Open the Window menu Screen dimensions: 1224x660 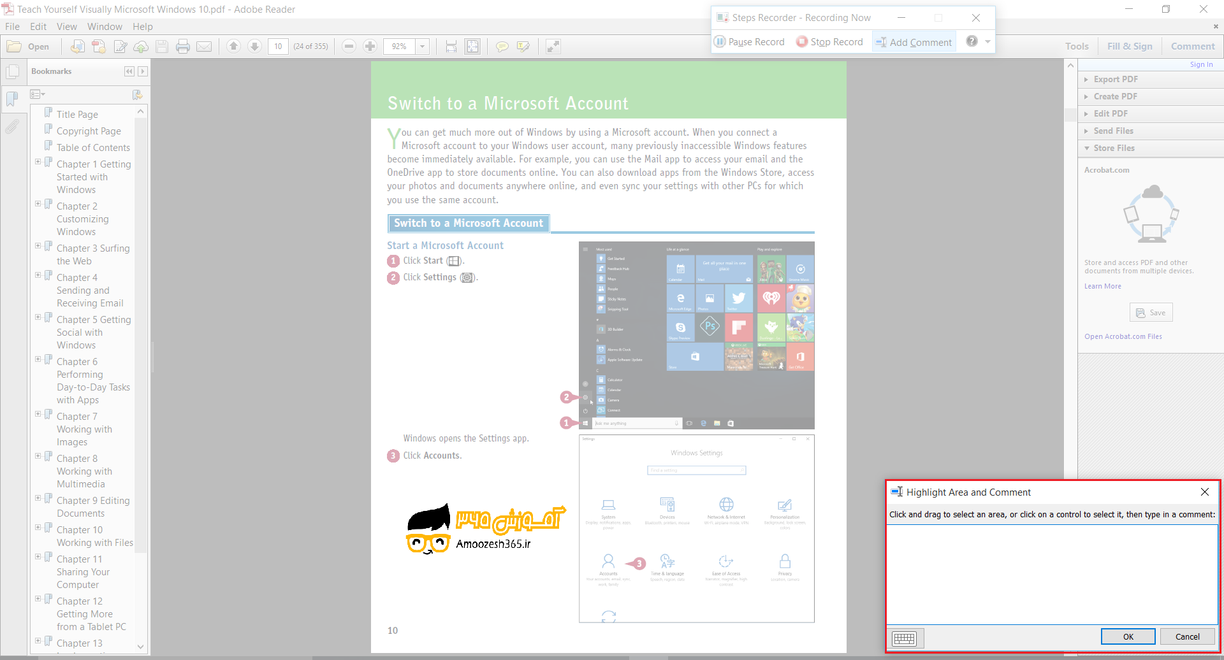pyautogui.click(x=105, y=27)
